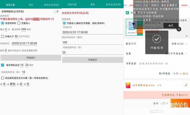Switch to the 京东 tab in the left panel

tap(31, 5)
